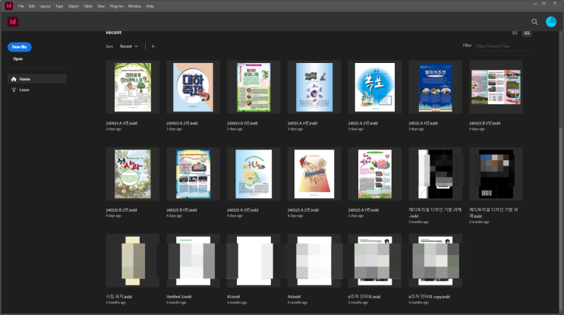This screenshot has height=315, width=564.
Task: Switch recent files to grid view
Action: coord(527,33)
